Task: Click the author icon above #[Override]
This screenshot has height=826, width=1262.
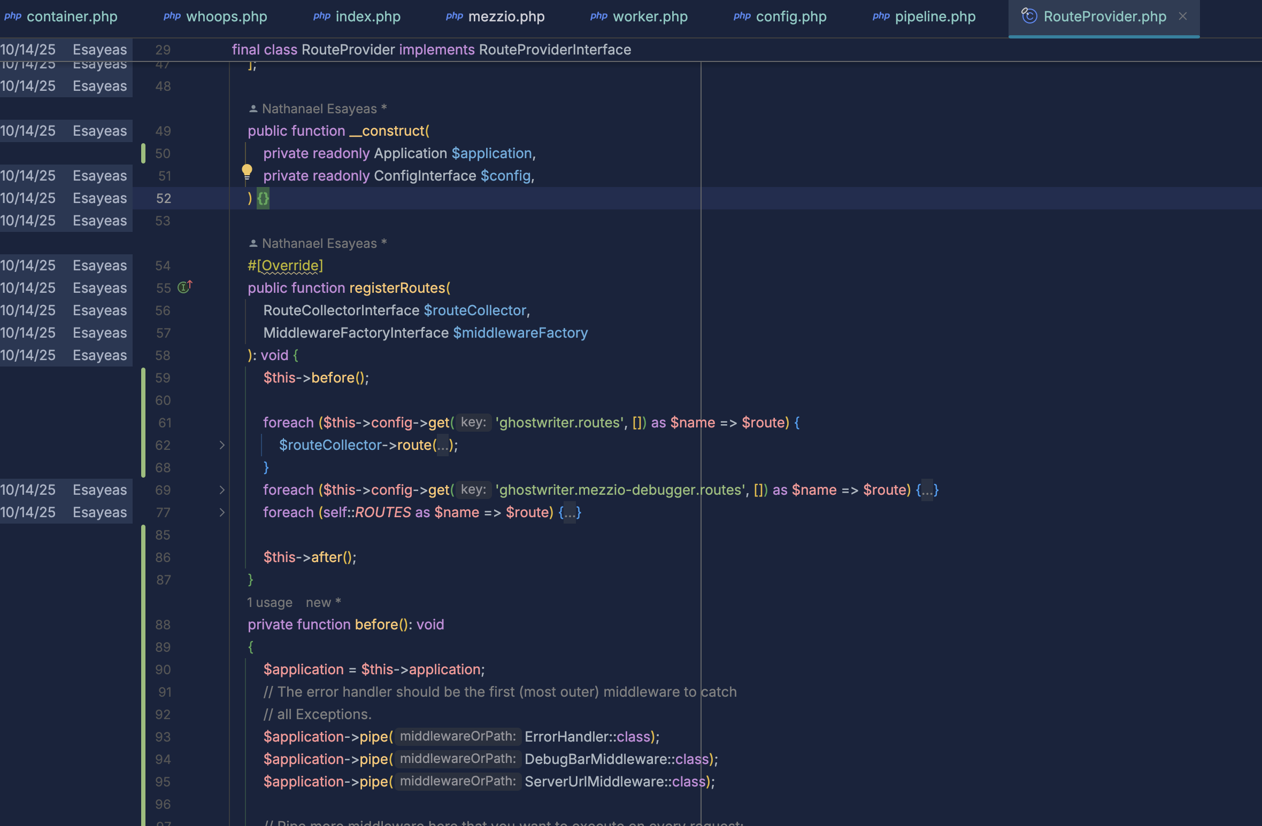Action: [253, 244]
